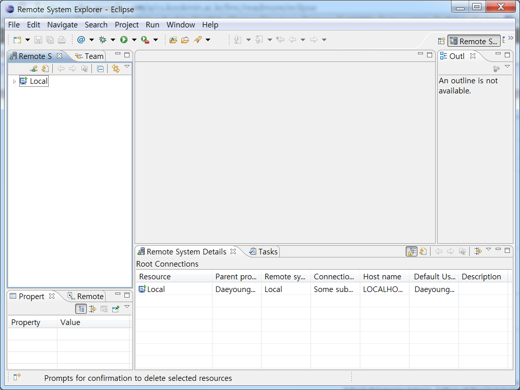
Task: Maximize the Remote System Details panel
Action: [x=507, y=250]
